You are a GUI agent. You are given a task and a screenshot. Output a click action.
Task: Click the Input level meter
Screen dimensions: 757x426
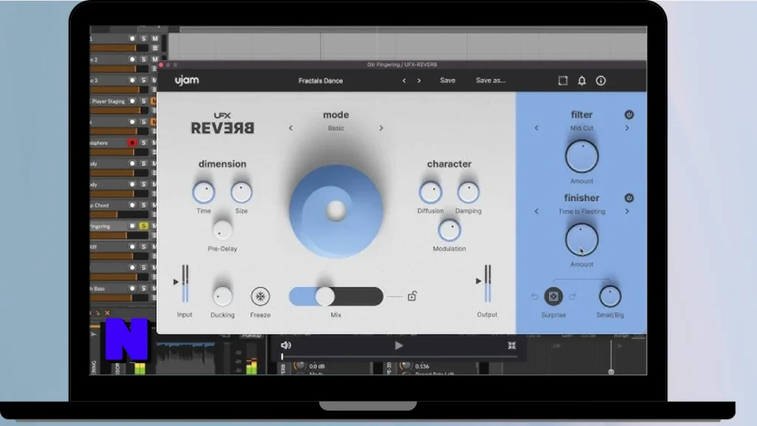(x=185, y=283)
